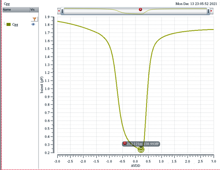
Task: Select the green Cgg color swatch
Action: coord(9,24)
